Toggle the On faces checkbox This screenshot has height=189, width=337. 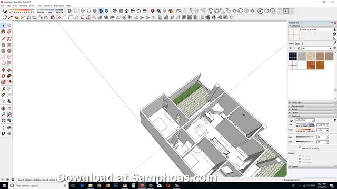pos(300,156)
